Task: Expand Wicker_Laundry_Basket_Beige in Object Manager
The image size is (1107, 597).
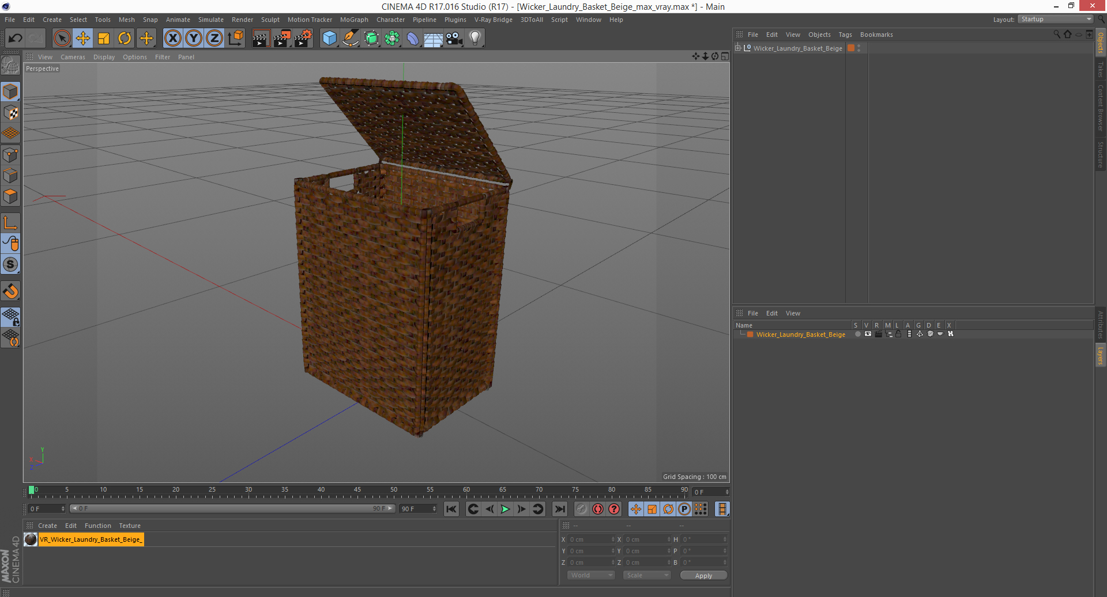Action: point(737,48)
